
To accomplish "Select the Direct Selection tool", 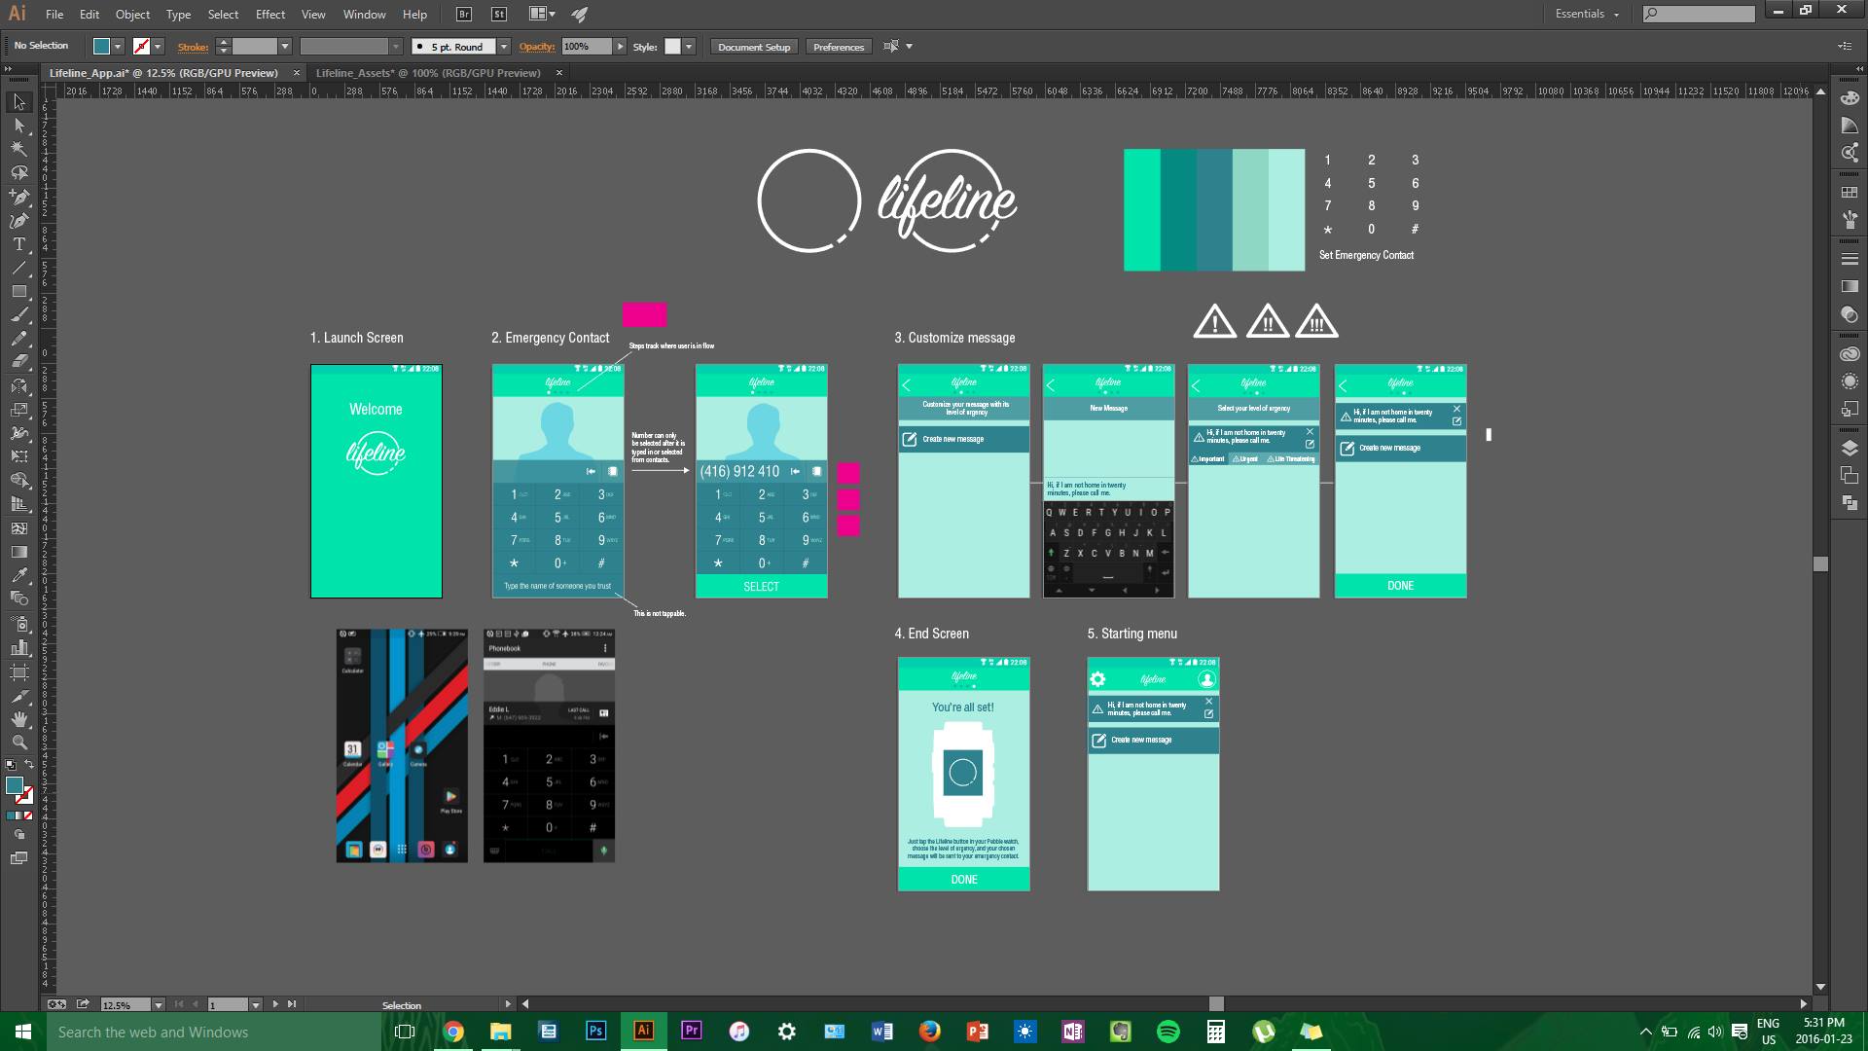I will [x=18, y=126].
